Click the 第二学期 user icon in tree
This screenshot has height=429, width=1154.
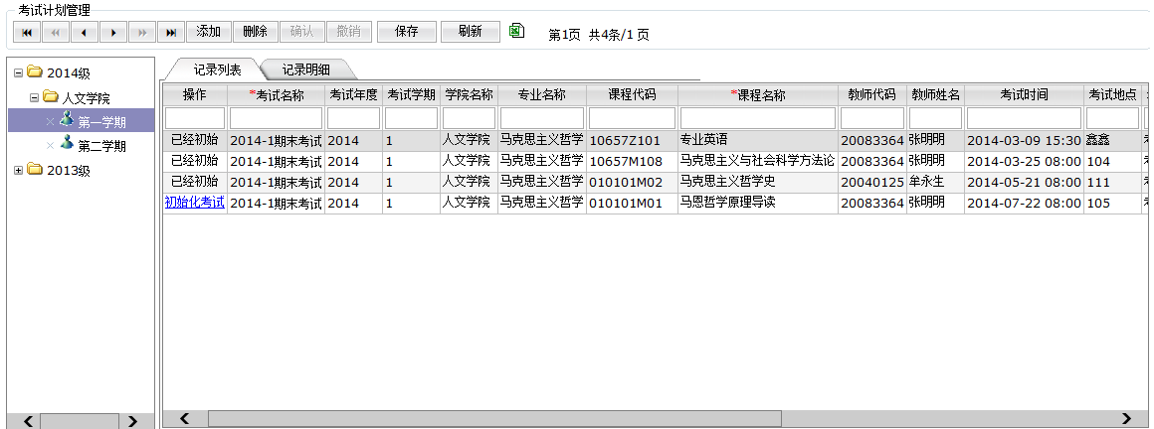click(67, 145)
